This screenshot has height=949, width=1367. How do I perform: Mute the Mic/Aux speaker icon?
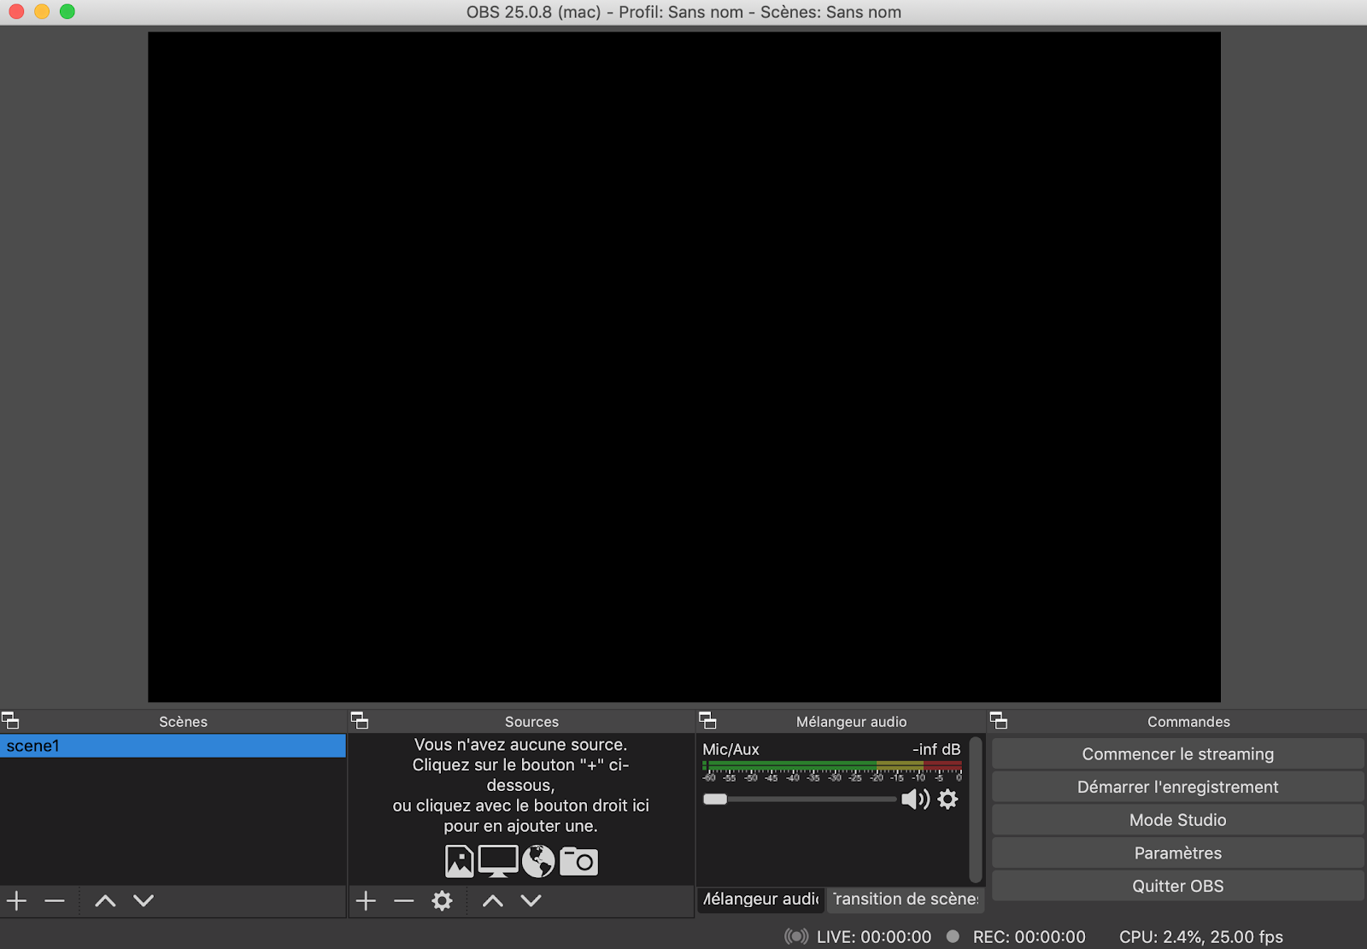pyautogui.click(x=914, y=800)
